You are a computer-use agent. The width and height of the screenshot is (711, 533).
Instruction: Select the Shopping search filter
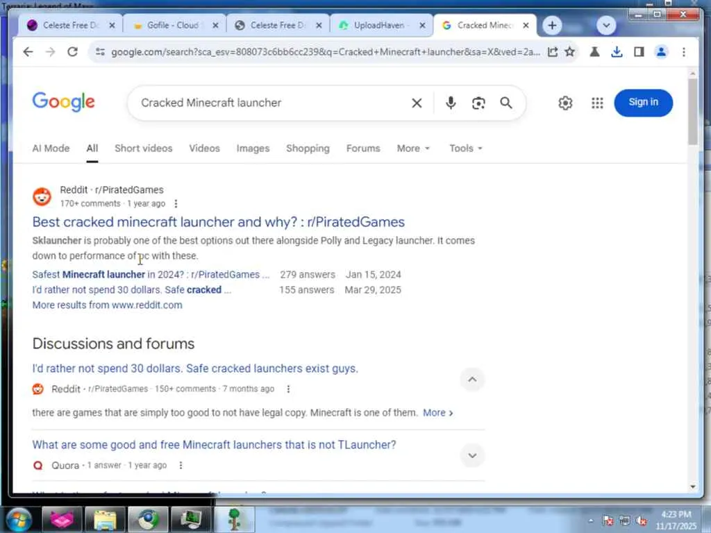(308, 149)
